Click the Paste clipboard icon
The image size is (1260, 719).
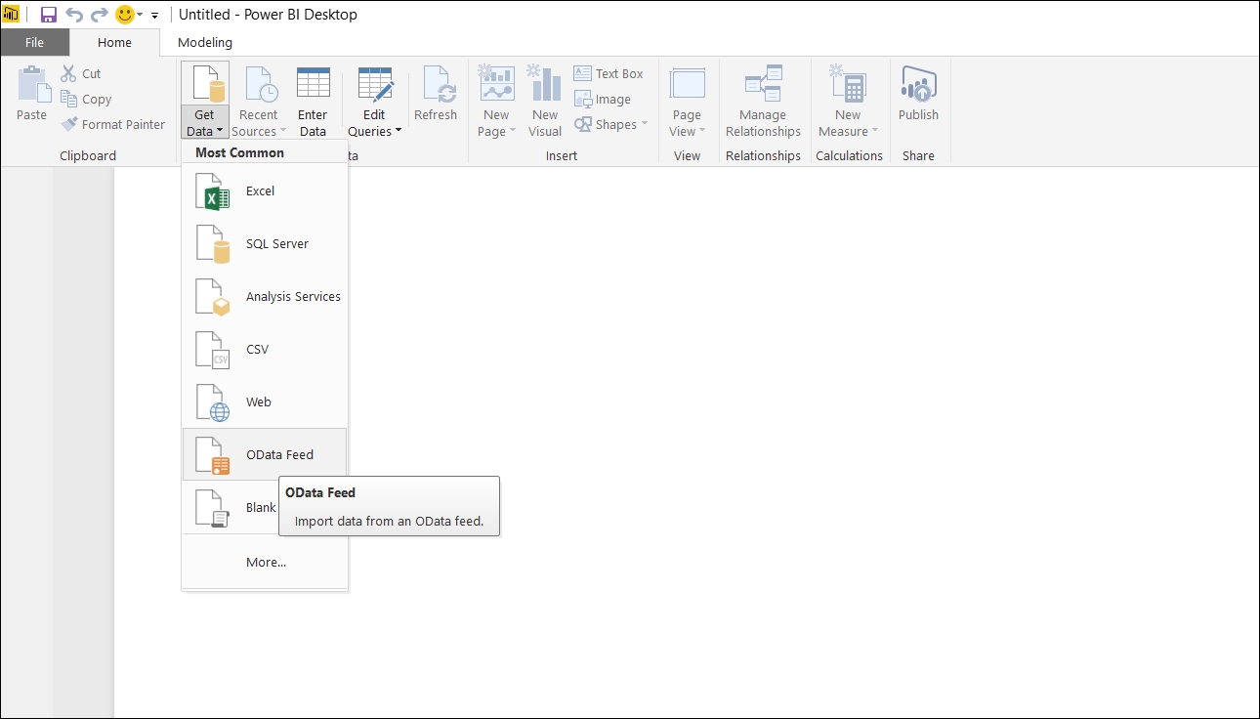click(x=33, y=85)
